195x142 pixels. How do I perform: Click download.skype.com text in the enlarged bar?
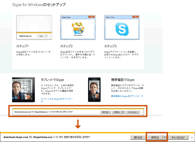(x=16, y=137)
